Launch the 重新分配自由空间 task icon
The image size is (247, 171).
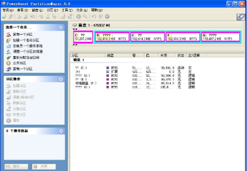tap(8, 57)
